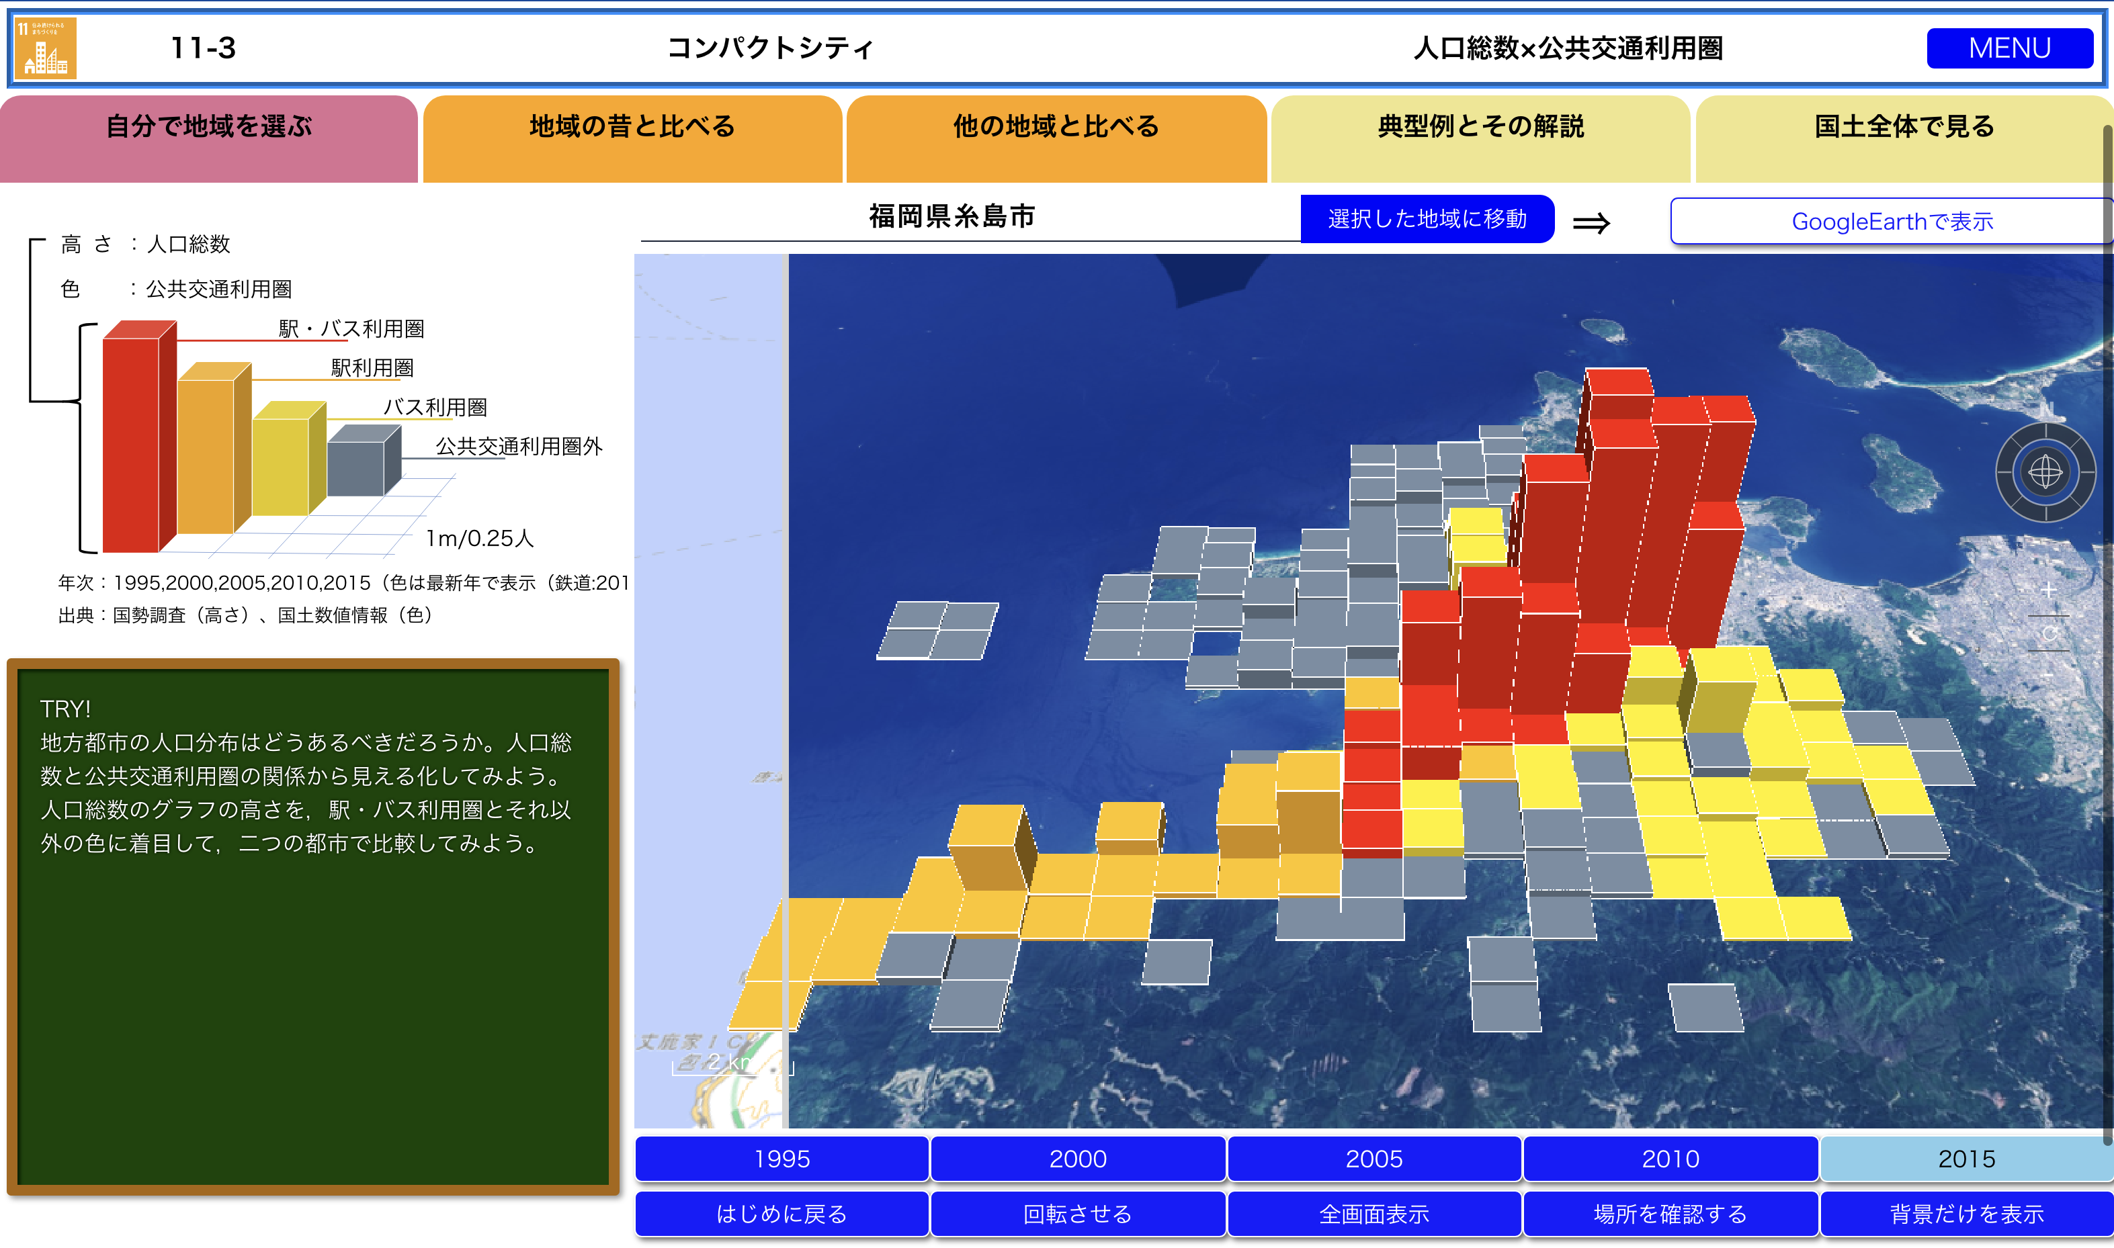2114x1248 pixels.
Task: Zoom in with the map plus icon
Action: click(2048, 591)
